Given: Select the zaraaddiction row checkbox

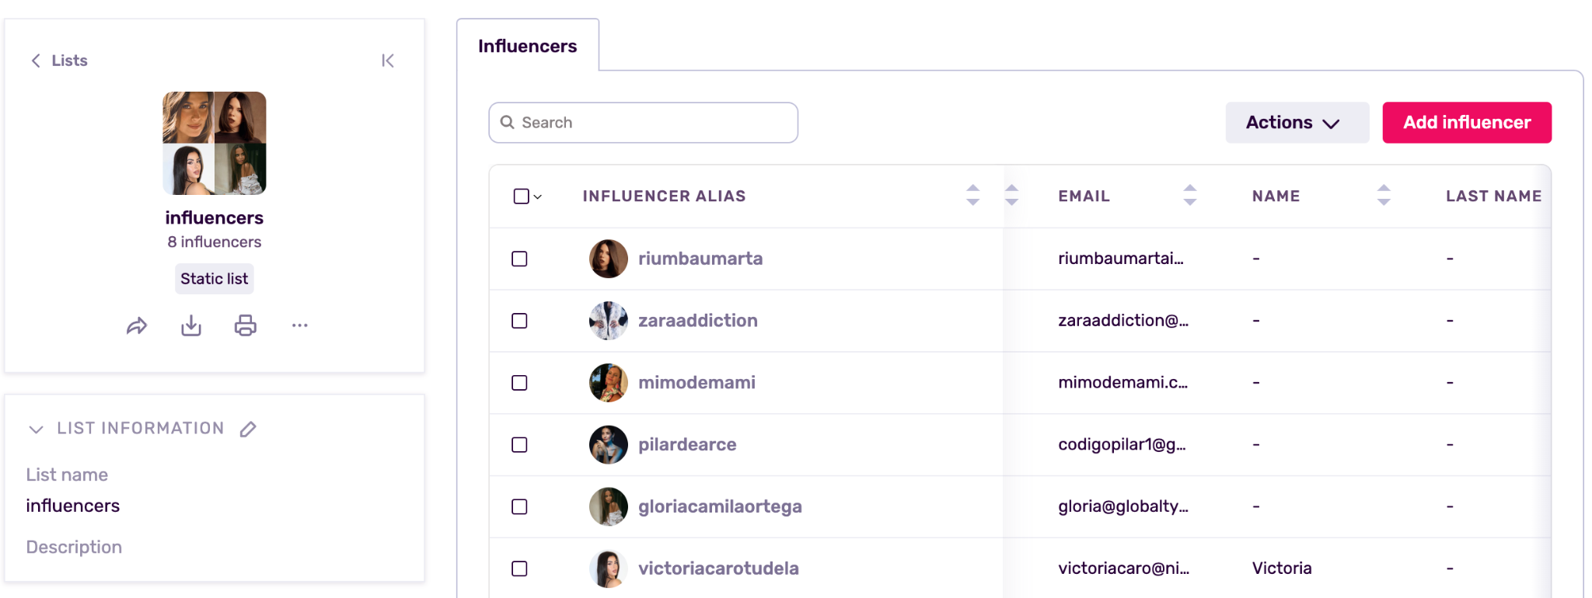Looking at the screenshot, I should [519, 321].
